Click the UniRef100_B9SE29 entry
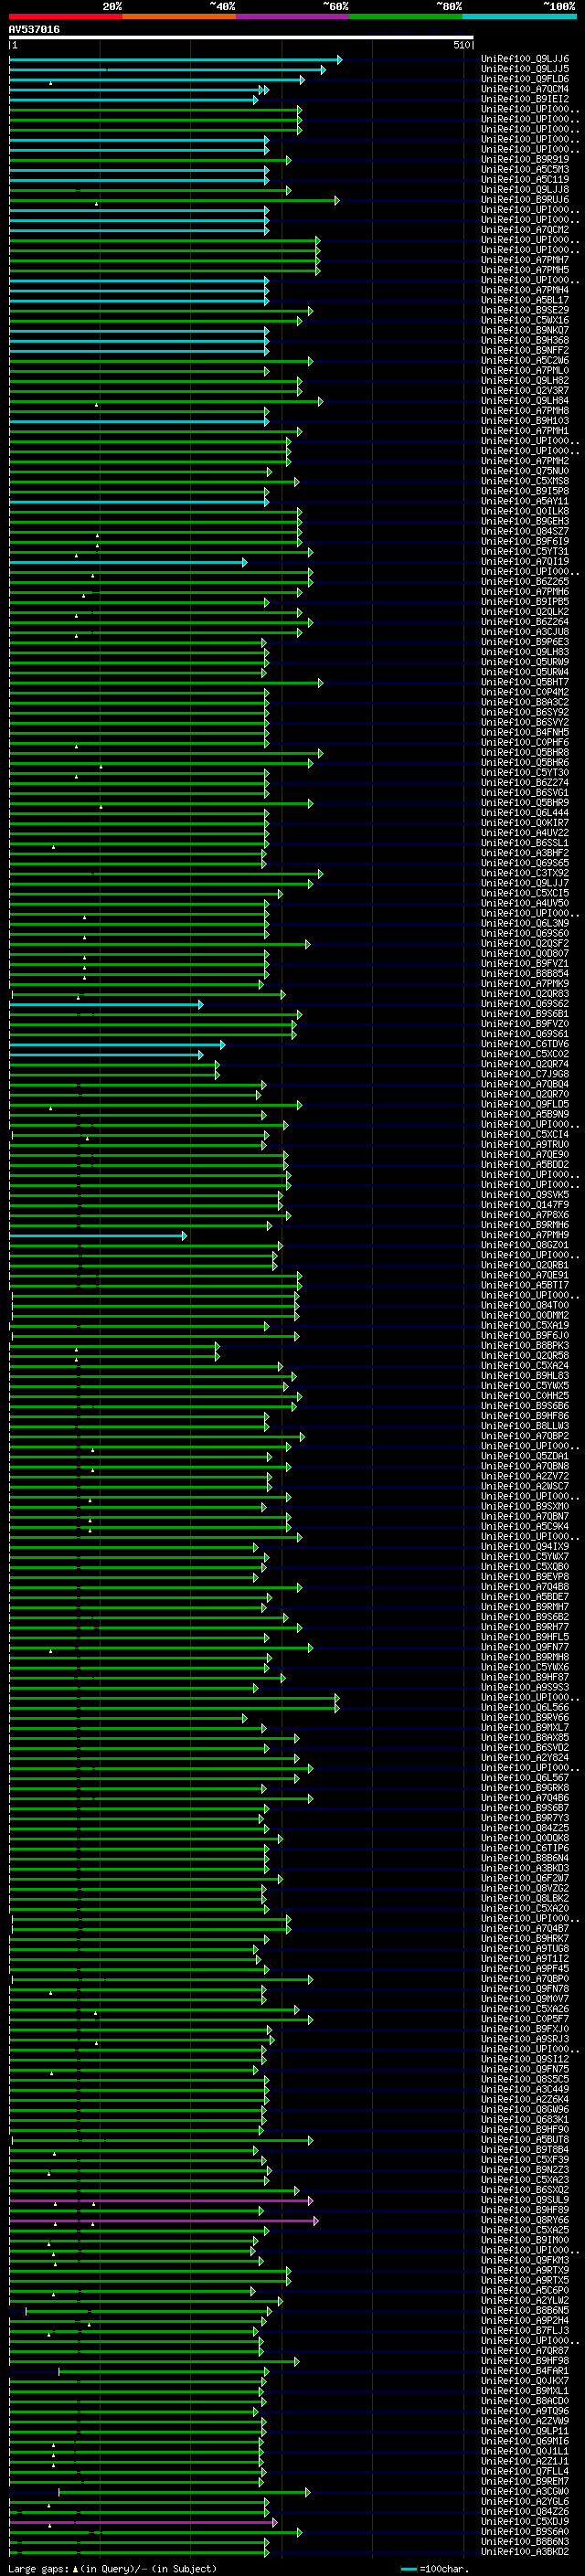 coord(525,311)
